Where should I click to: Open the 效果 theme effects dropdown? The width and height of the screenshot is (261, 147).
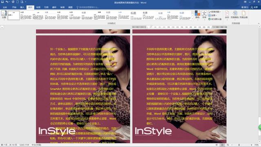pos(212,16)
